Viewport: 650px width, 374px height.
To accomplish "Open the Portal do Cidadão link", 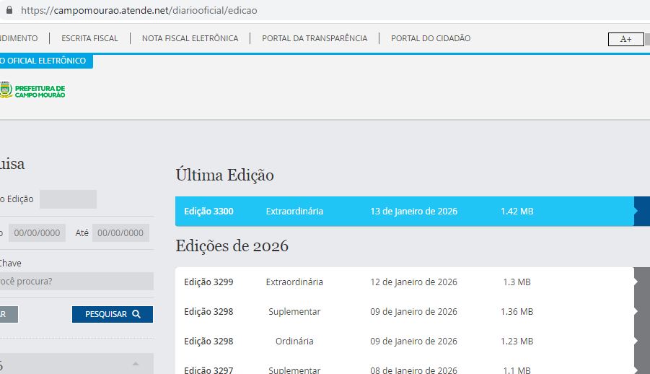I will (430, 38).
